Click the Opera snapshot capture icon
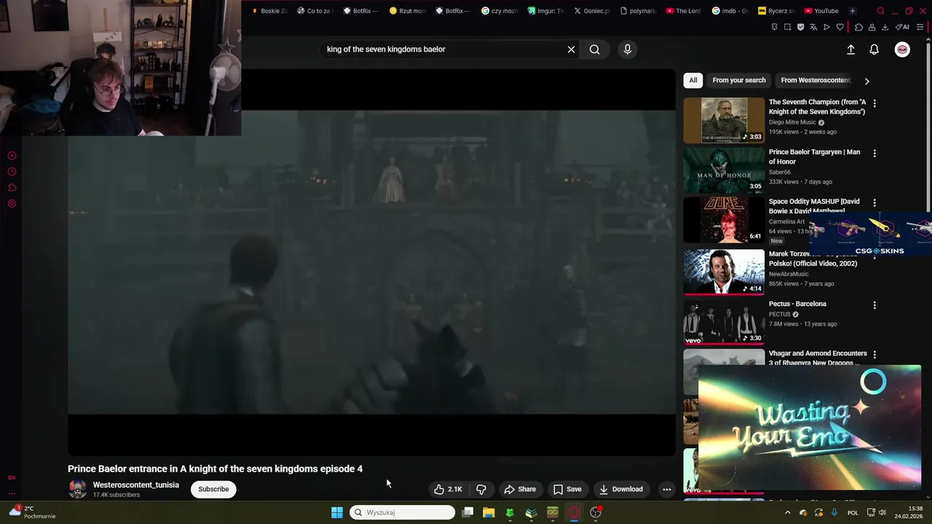Image resolution: width=932 pixels, height=524 pixels. pyautogui.click(x=787, y=27)
